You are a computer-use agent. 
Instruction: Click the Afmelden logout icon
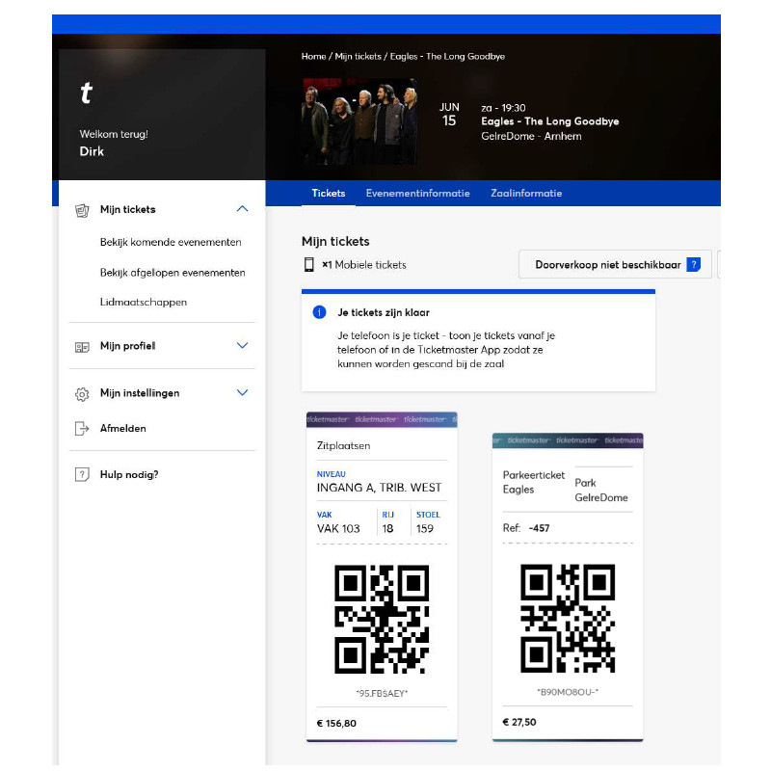coord(82,428)
